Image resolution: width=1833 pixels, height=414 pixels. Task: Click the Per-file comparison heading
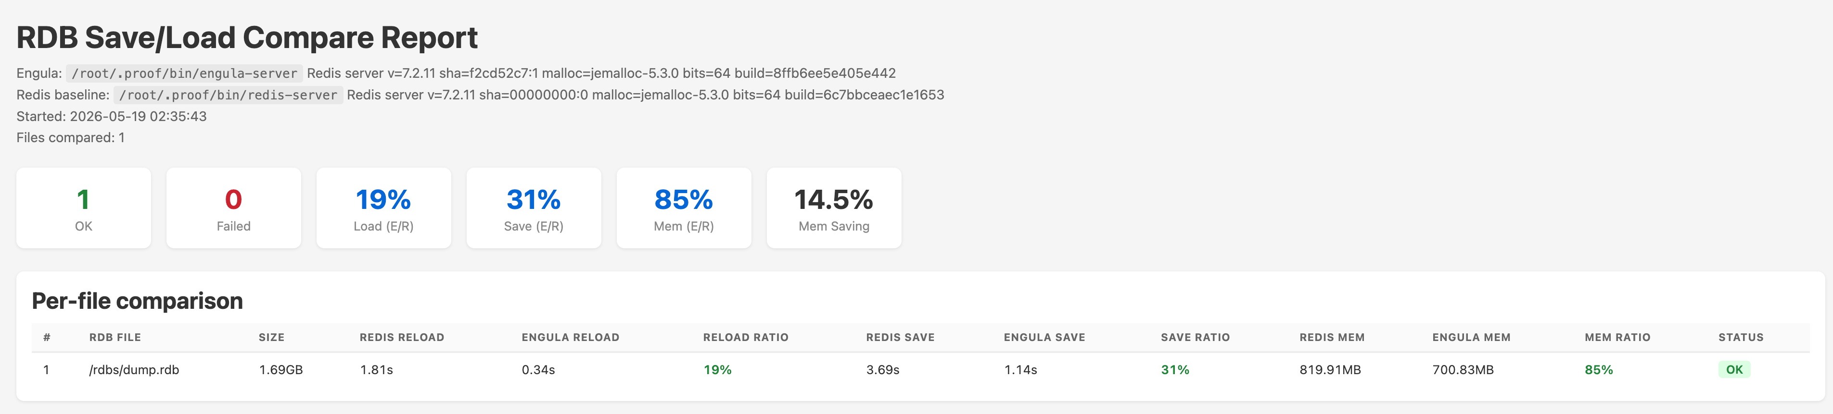click(137, 301)
